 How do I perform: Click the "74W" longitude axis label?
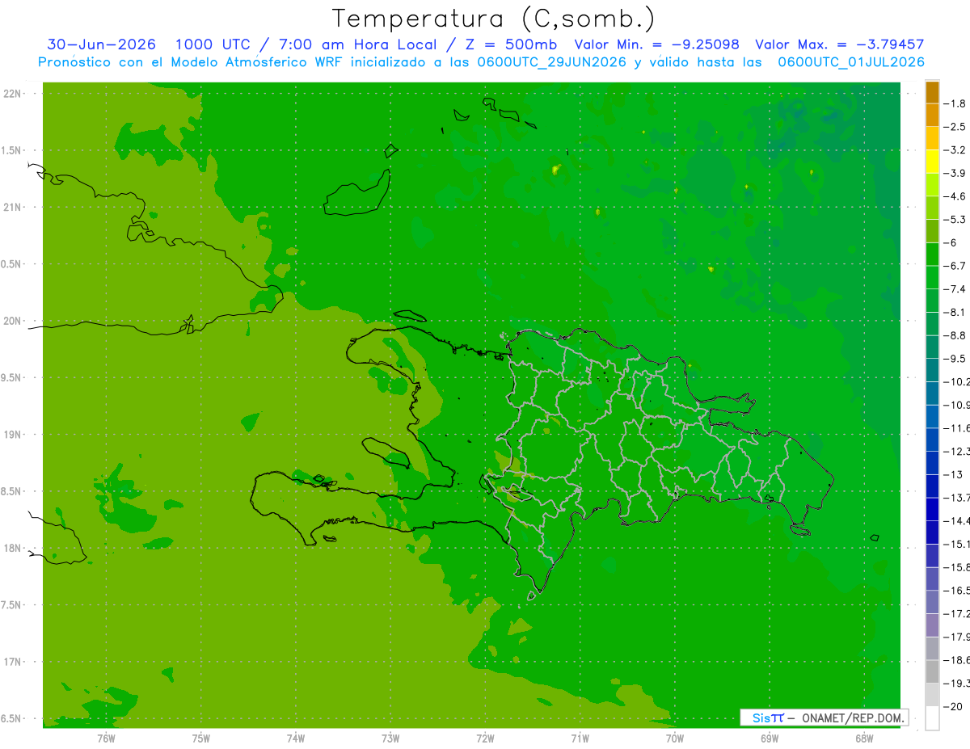(296, 738)
